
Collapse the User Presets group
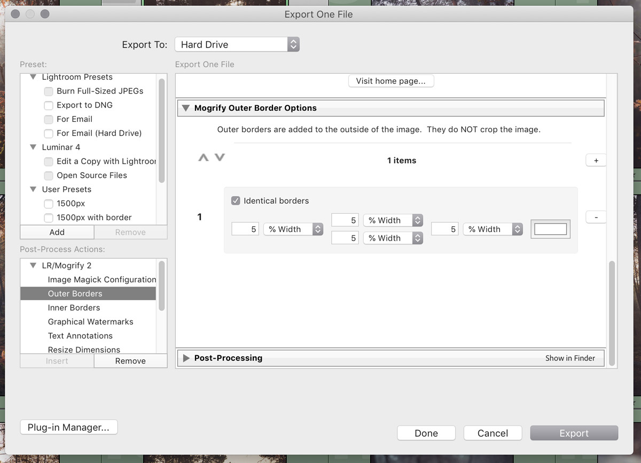coord(34,190)
